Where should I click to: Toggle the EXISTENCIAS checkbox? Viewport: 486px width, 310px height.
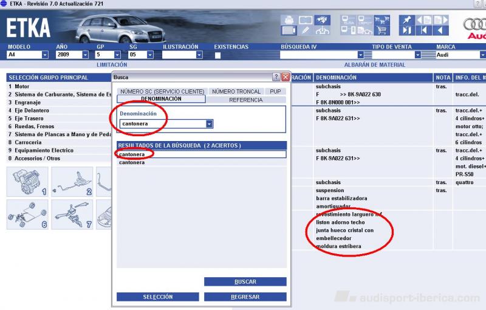pos(217,55)
